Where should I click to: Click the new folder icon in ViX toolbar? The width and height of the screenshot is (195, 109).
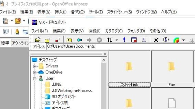point(47,40)
